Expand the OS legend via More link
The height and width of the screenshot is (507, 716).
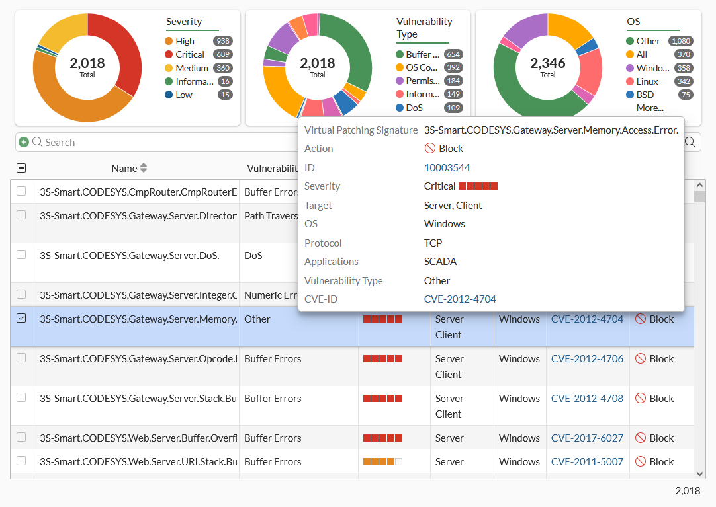pyautogui.click(x=649, y=108)
